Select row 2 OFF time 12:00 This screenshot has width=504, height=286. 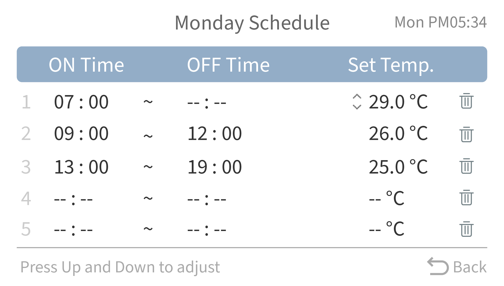click(215, 133)
